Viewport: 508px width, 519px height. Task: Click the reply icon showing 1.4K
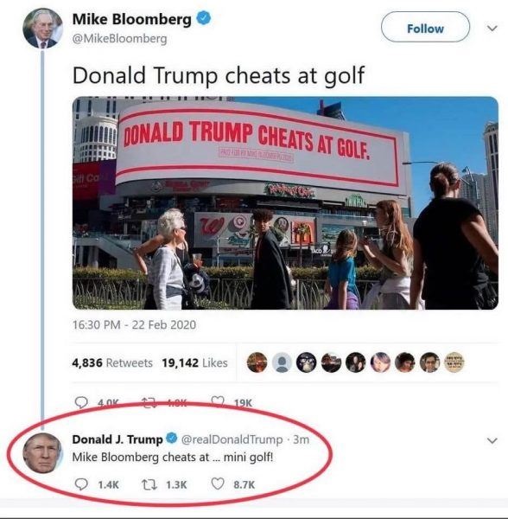[x=81, y=484]
